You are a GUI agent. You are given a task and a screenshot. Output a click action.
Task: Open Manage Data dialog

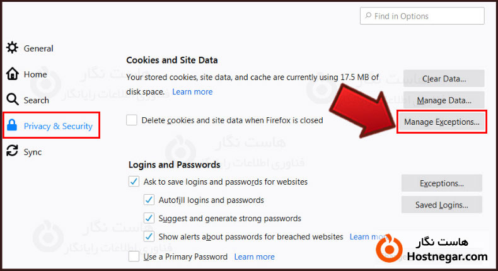coord(444,100)
